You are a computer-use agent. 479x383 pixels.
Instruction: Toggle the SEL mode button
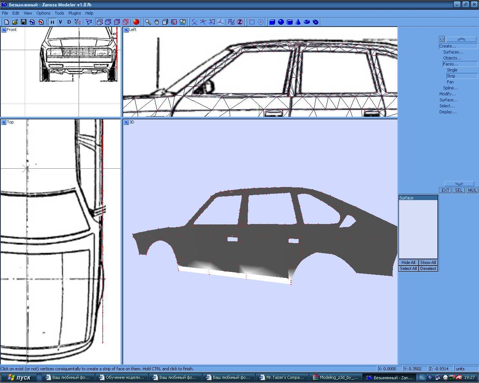[x=459, y=190]
